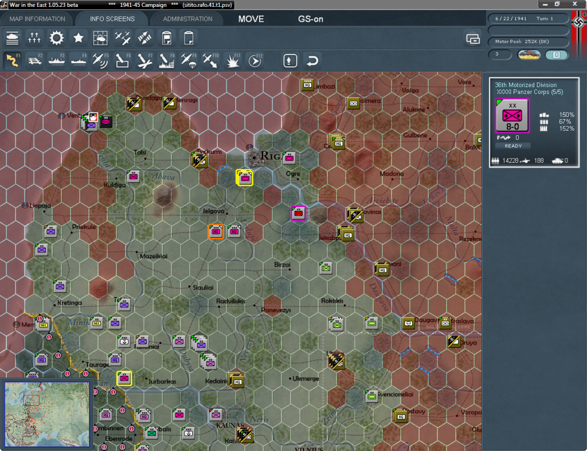The width and height of the screenshot is (587, 451).
Task: Select the magenta-outlined red unit southeast of Ogre
Action: [298, 213]
